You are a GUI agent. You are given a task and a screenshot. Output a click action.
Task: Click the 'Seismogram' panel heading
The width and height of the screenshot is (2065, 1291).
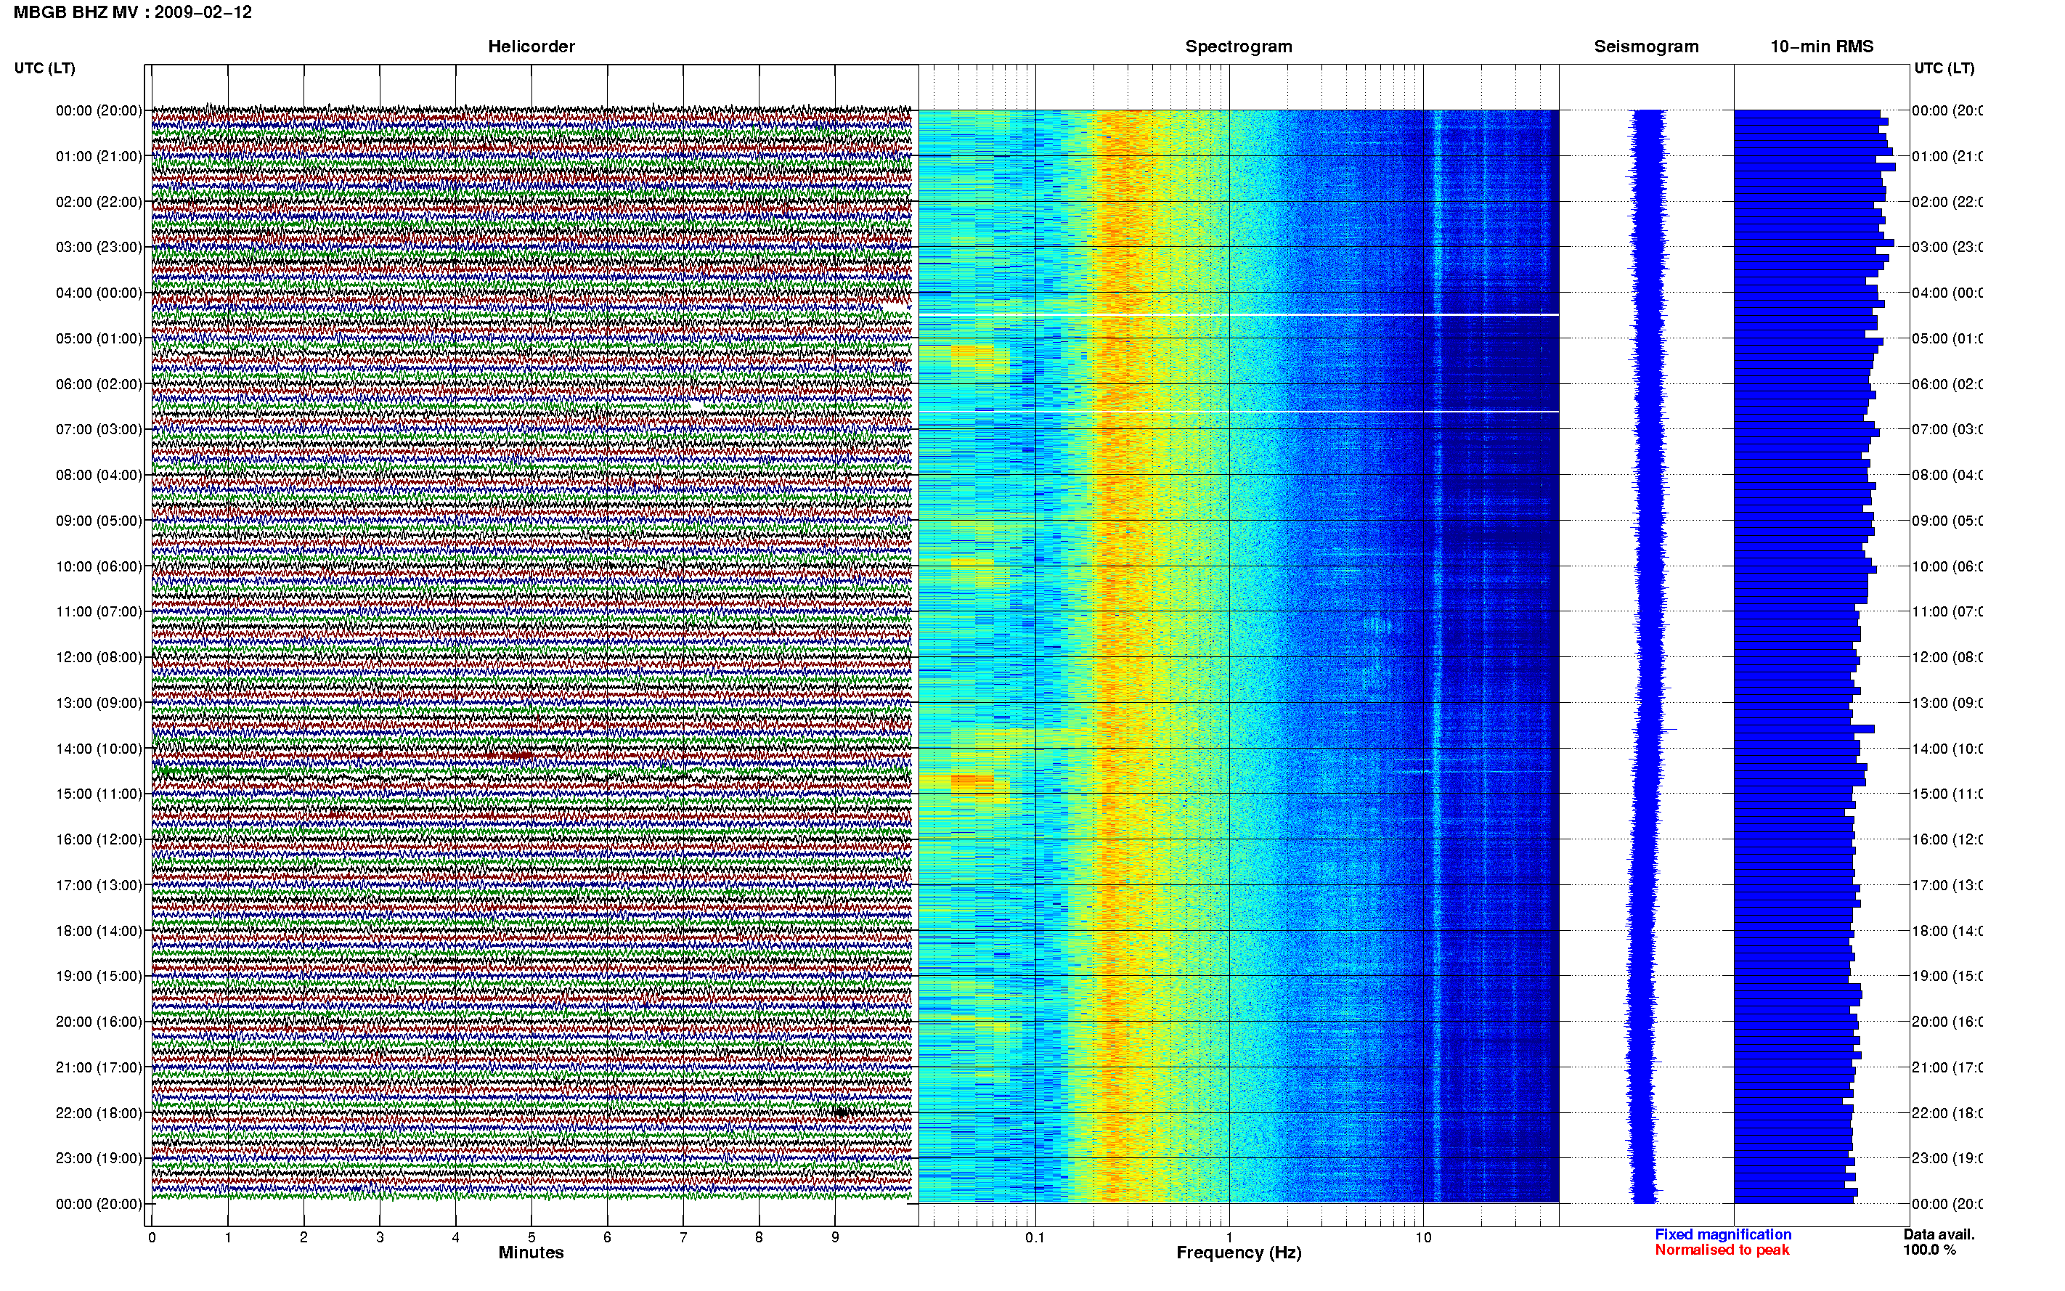click(x=1646, y=46)
